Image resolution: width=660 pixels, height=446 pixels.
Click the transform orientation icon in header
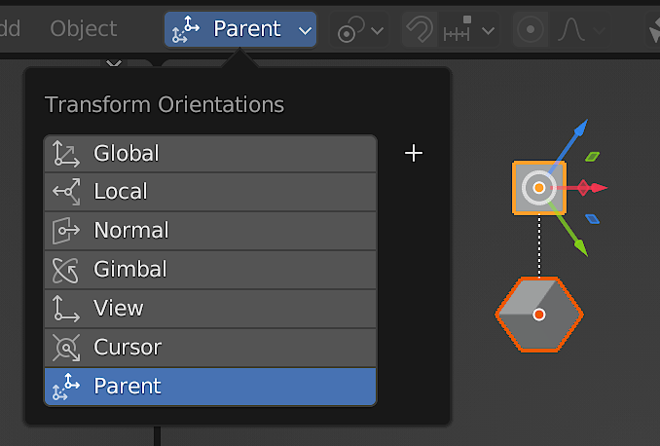(x=186, y=29)
